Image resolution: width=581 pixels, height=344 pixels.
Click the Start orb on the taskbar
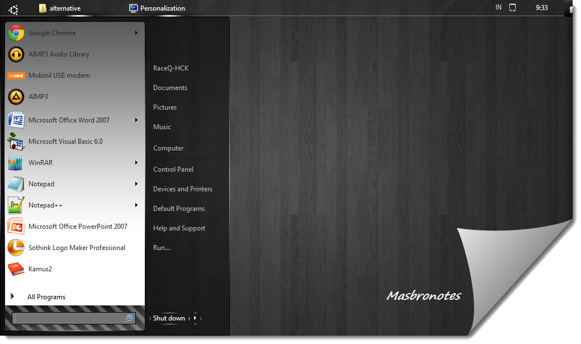pyautogui.click(x=15, y=8)
